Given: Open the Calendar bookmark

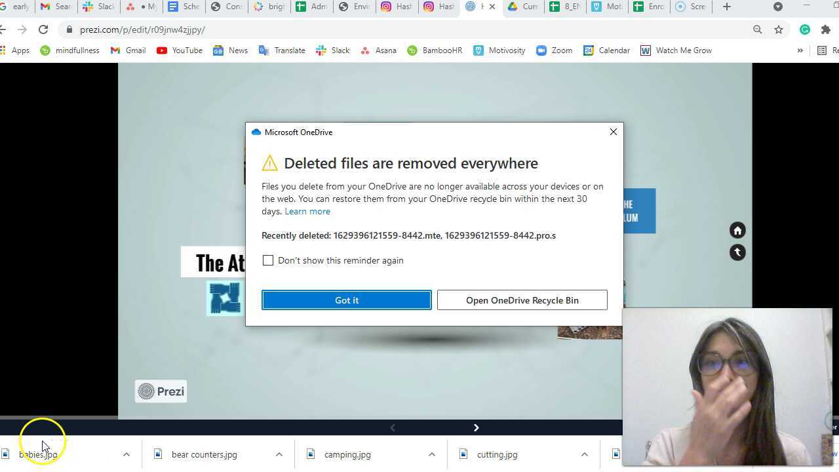Looking at the screenshot, I should click(x=606, y=50).
